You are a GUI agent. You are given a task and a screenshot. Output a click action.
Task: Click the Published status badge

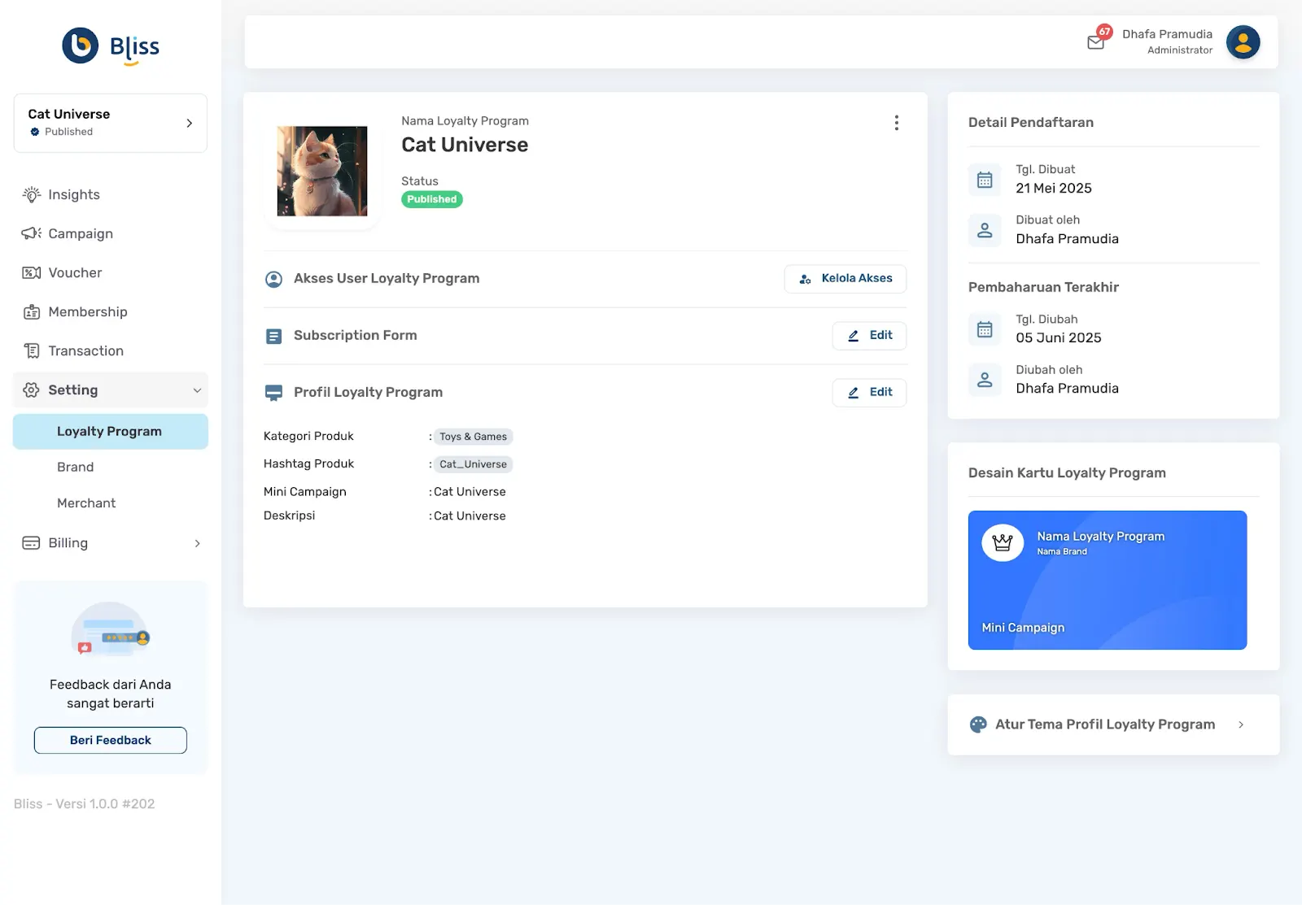tap(432, 199)
